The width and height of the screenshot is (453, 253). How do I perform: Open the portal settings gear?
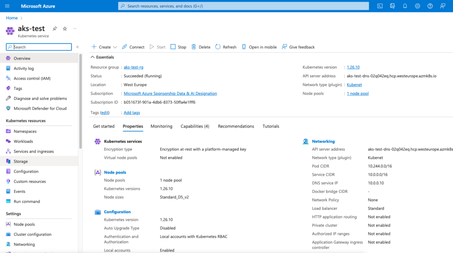click(x=418, y=6)
